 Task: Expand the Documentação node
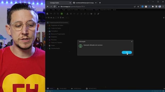pyautogui.click(x=48, y=48)
